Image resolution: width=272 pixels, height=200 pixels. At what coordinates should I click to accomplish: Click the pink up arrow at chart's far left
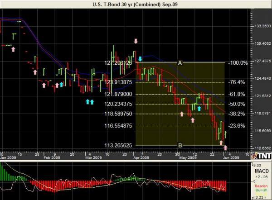point(13,48)
